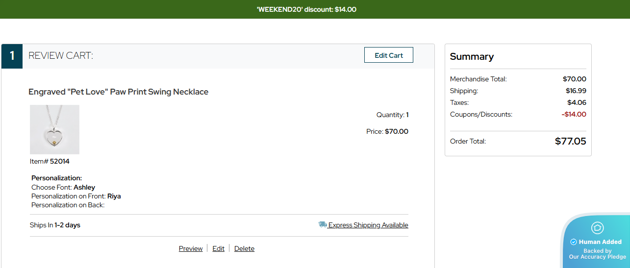Click the step number 1 badge
Screen dimensions: 630x268
(x=12, y=56)
